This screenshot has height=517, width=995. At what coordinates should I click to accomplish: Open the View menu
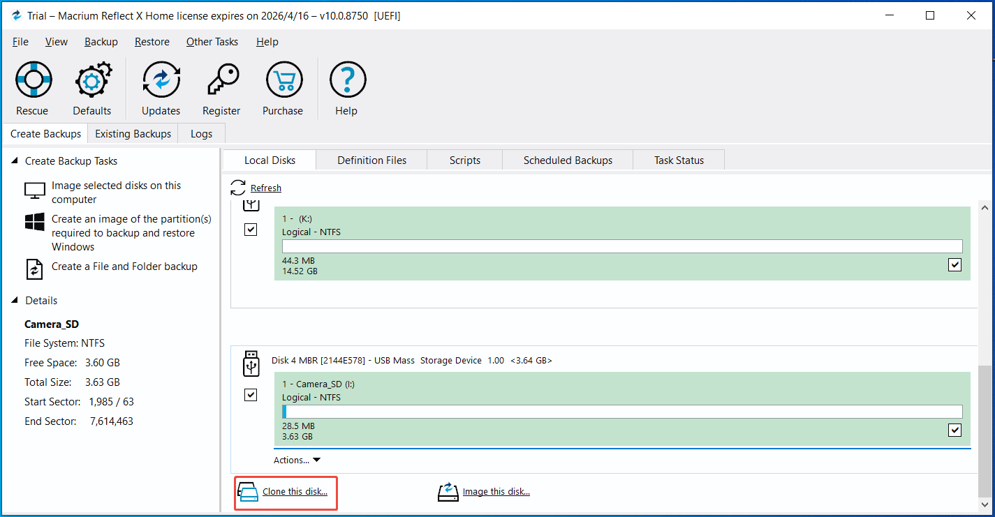[x=57, y=42]
